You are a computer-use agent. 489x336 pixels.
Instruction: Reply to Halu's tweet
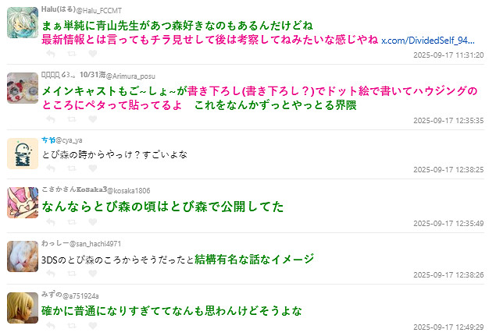[50, 54]
